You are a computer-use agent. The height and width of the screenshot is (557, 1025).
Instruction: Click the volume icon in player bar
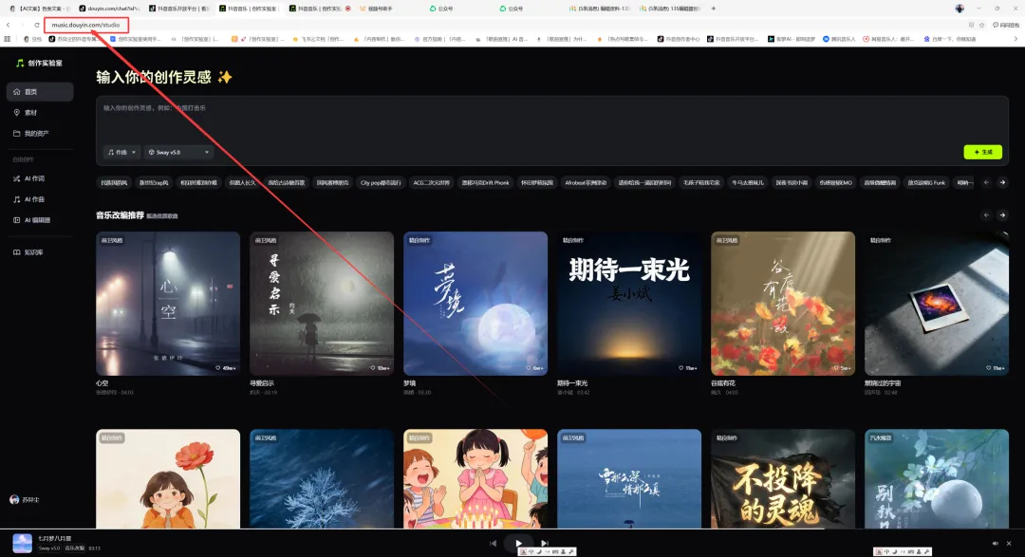coord(995,544)
